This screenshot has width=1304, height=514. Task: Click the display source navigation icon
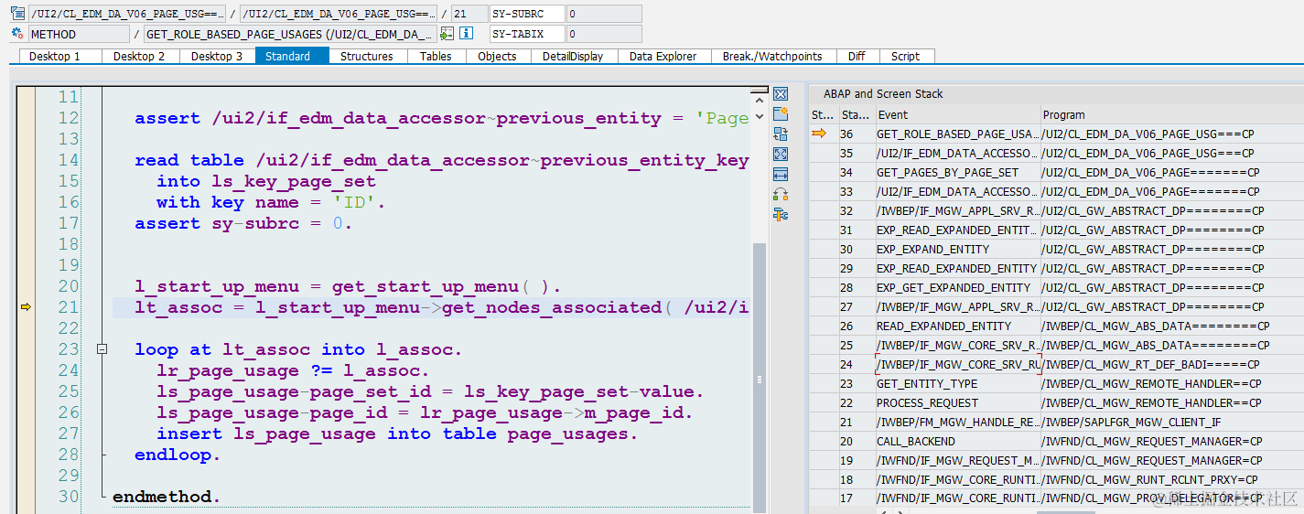(x=447, y=34)
